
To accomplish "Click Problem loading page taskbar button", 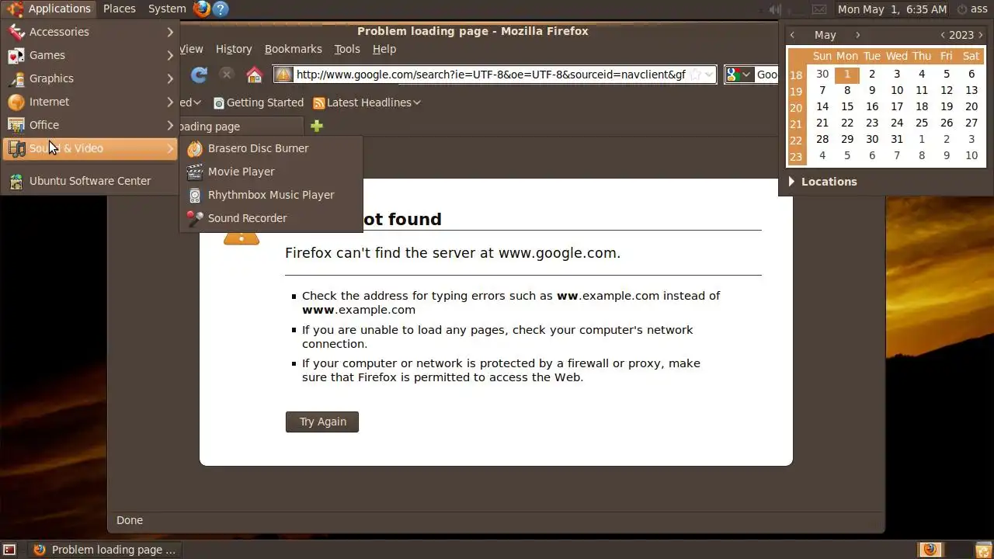I will coord(104,550).
